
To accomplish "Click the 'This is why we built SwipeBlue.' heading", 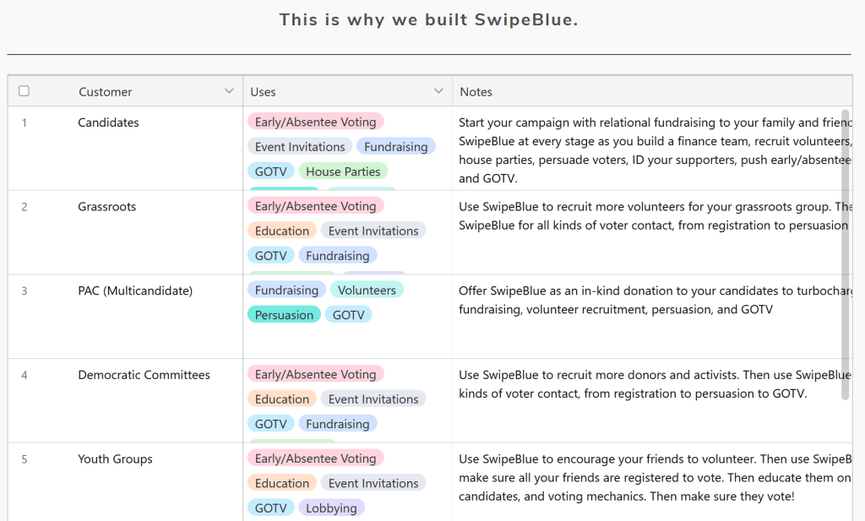I will click(428, 20).
